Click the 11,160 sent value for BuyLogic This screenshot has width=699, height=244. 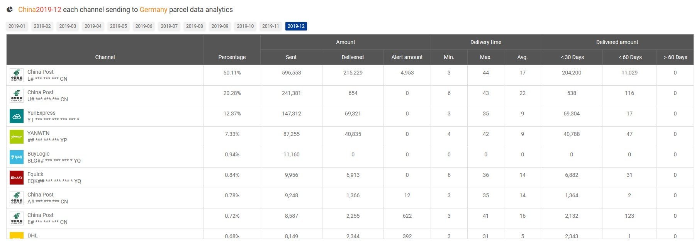click(x=292, y=154)
